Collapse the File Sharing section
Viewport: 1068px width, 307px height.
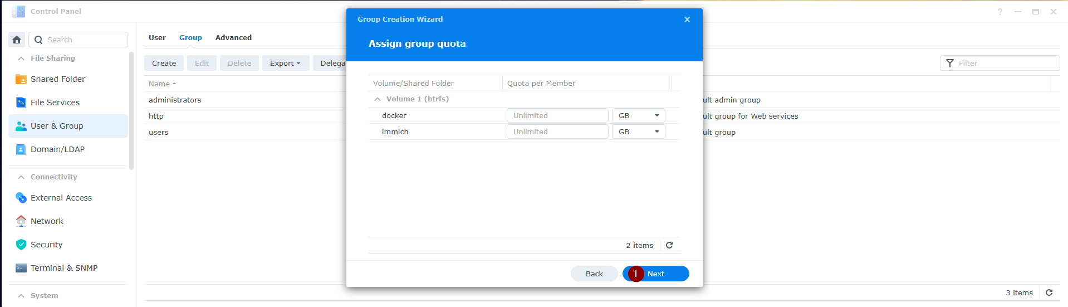click(21, 59)
